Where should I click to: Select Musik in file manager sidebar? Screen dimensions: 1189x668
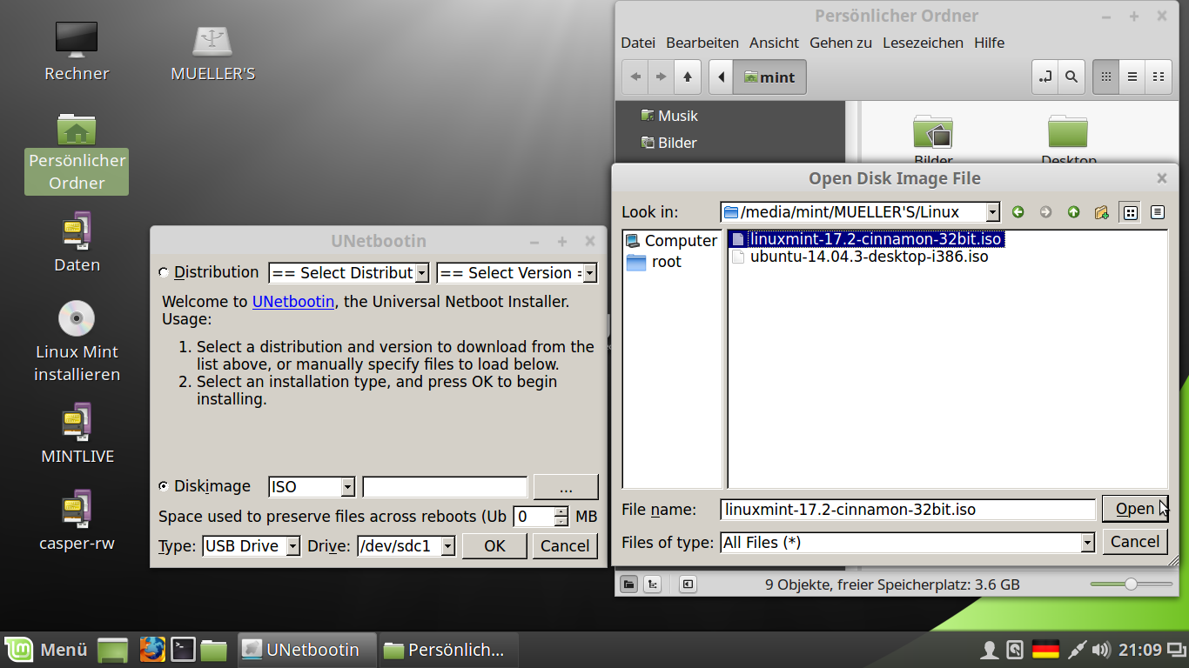click(669, 116)
